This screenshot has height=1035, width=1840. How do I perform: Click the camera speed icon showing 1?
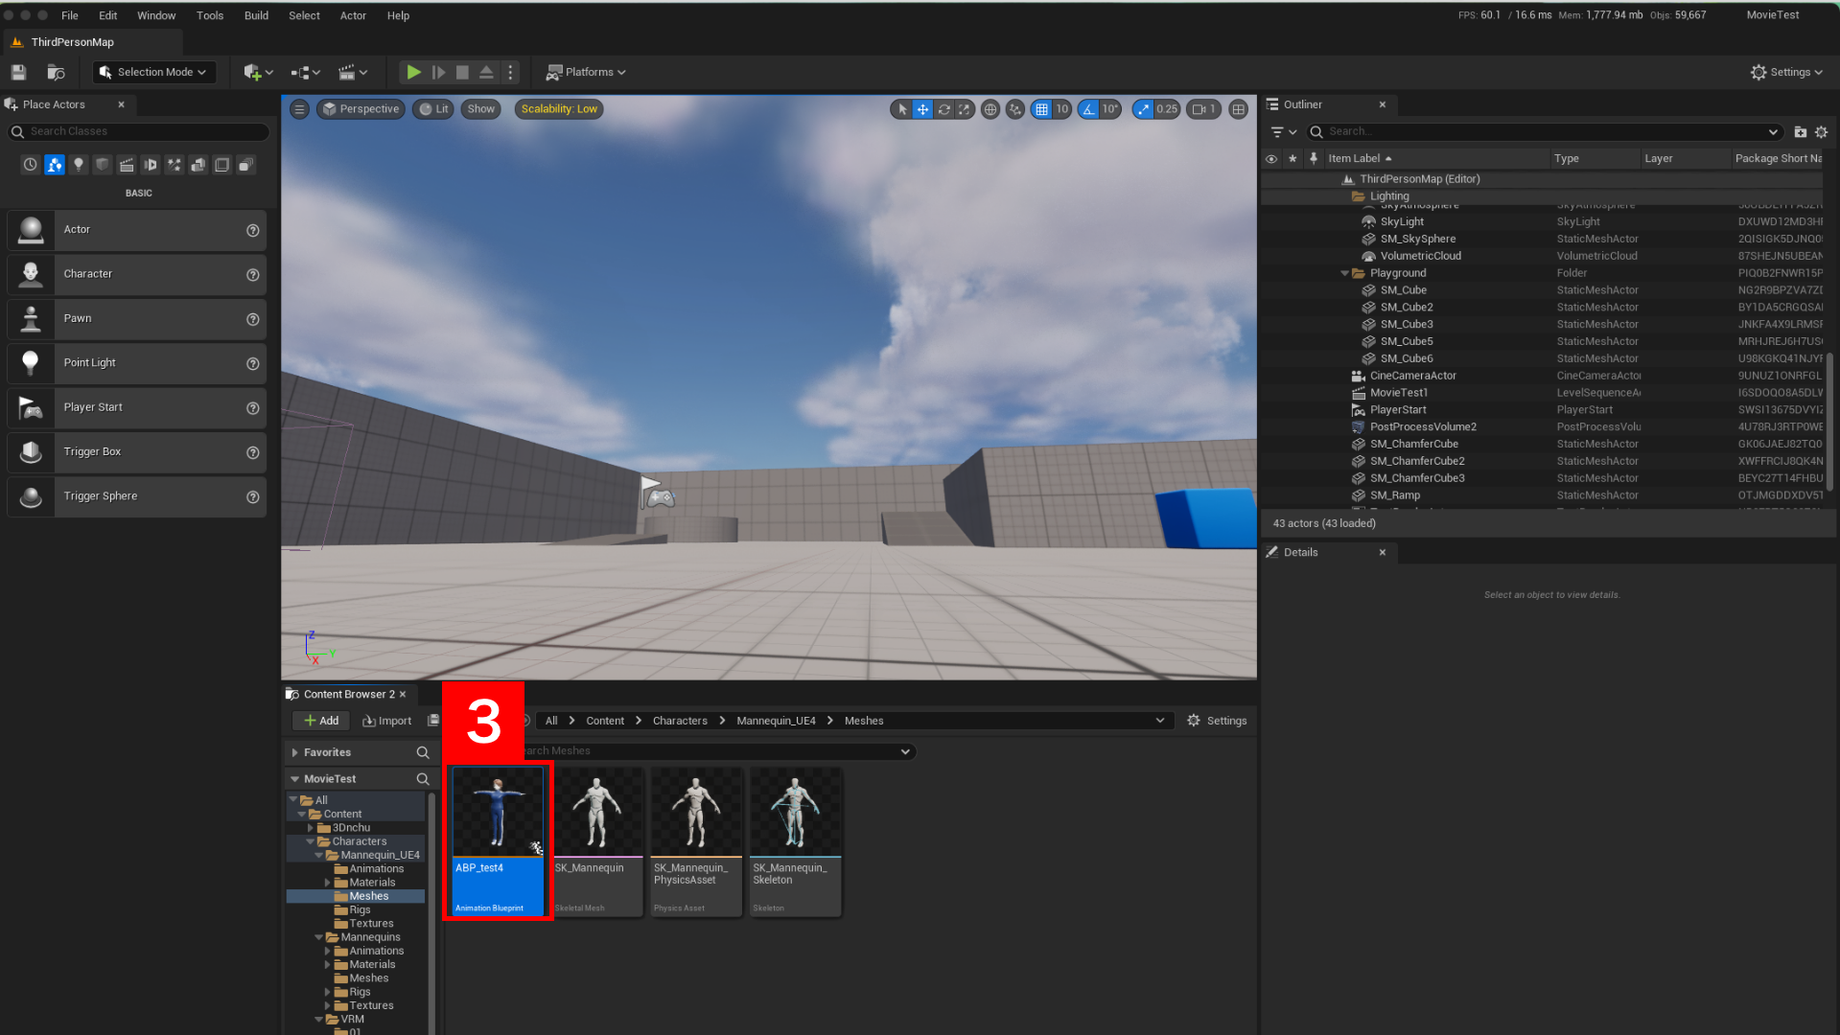tap(1202, 108)
